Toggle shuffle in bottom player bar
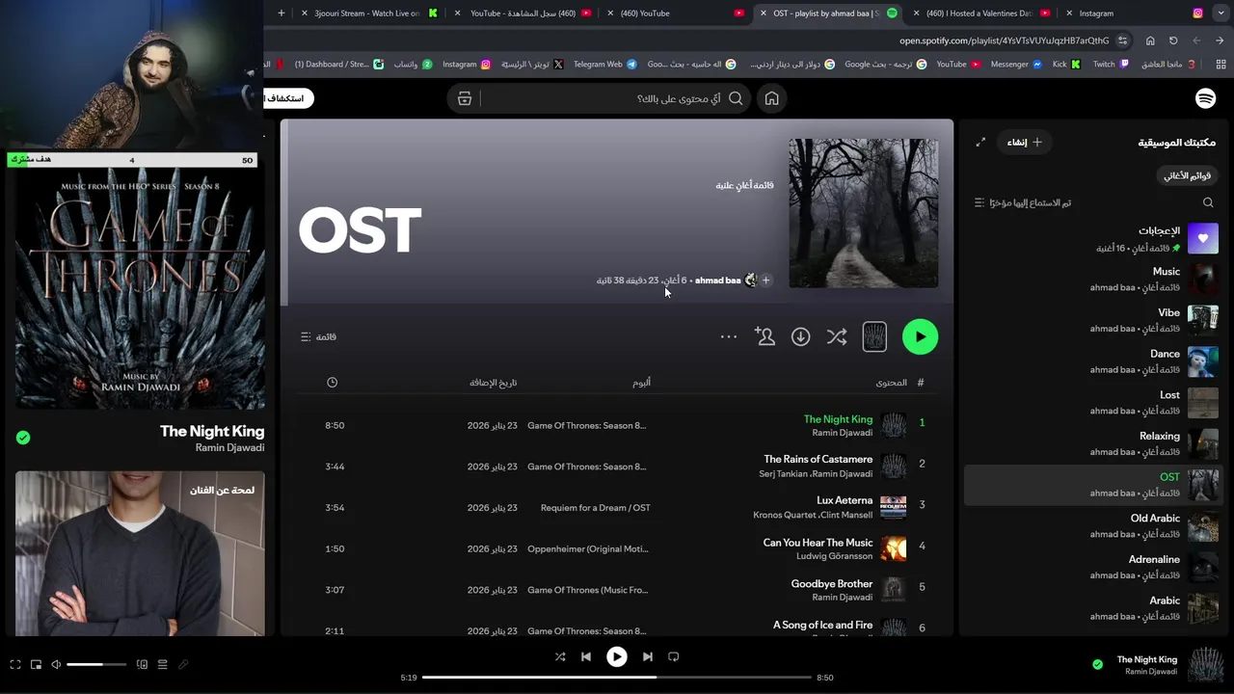Screen dimensions: 1234x694 [560, 656]
